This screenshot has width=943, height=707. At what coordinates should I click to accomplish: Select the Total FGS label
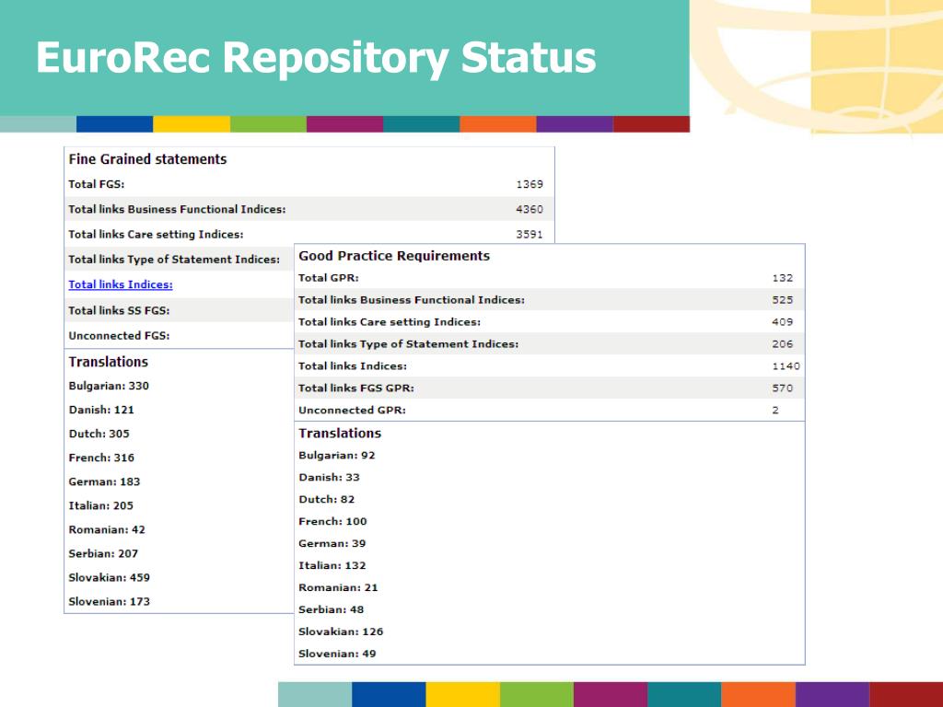[96, 184]
